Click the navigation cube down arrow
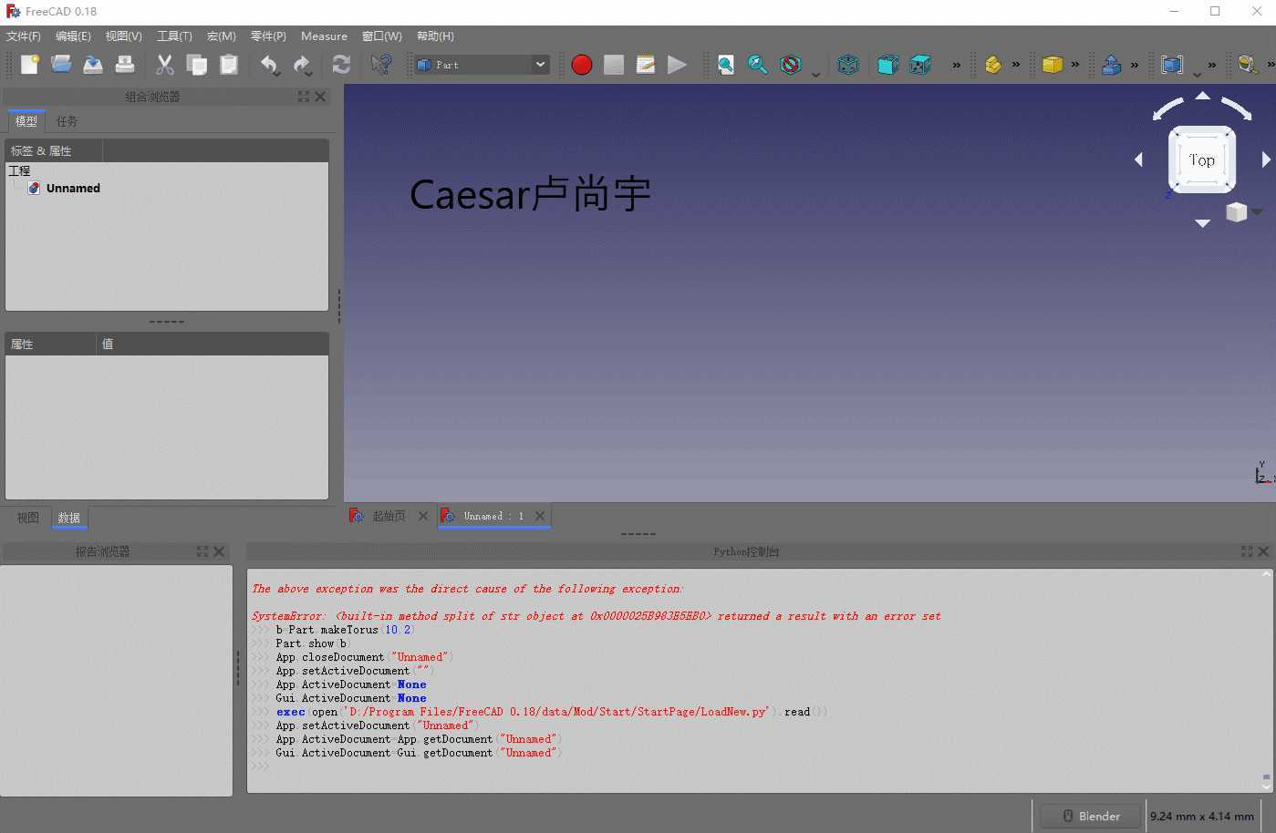This screenshot has width=1276, height=833. coord(1202,223)
